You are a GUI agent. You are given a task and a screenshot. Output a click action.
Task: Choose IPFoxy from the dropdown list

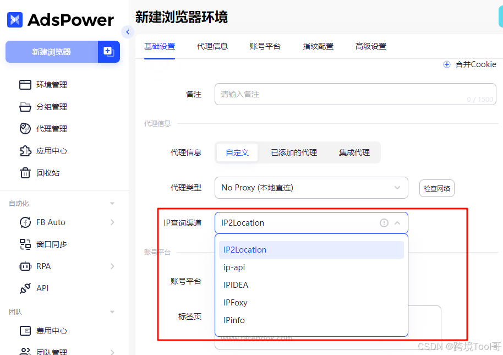click(x=311, y=303)
